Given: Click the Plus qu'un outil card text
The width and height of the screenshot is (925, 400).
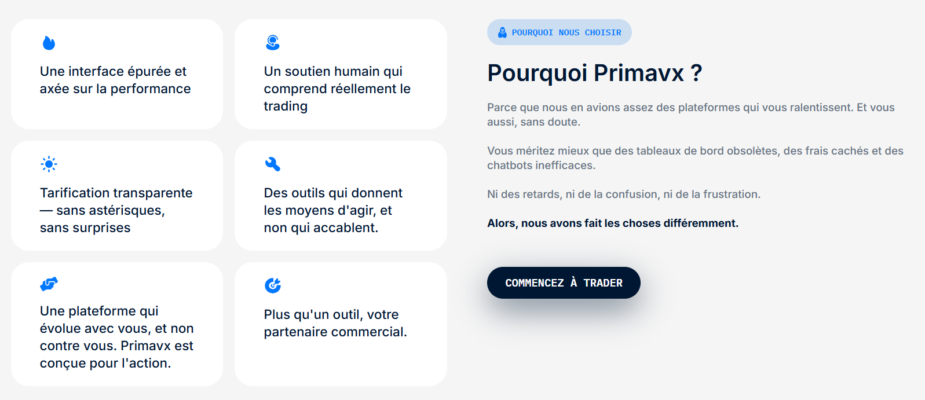Looking at the screenshot, I should pos(335,323).
